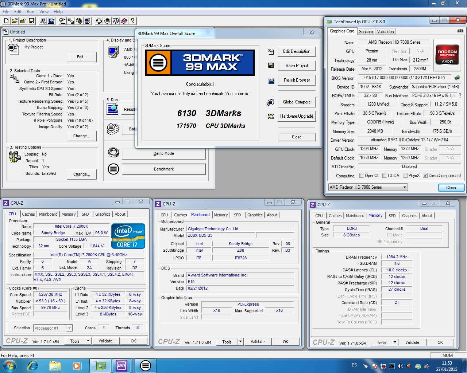Click the Hardware Upgrade button
Image resolution: width=467 pixels, height=373 pixels.
(x=297, y=116)
